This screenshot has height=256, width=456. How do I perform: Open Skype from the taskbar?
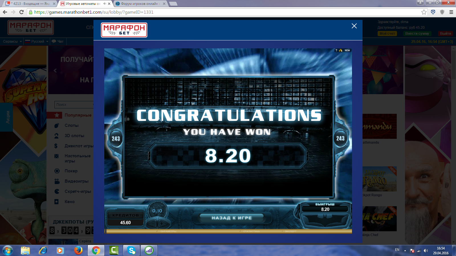pos(131,250)
